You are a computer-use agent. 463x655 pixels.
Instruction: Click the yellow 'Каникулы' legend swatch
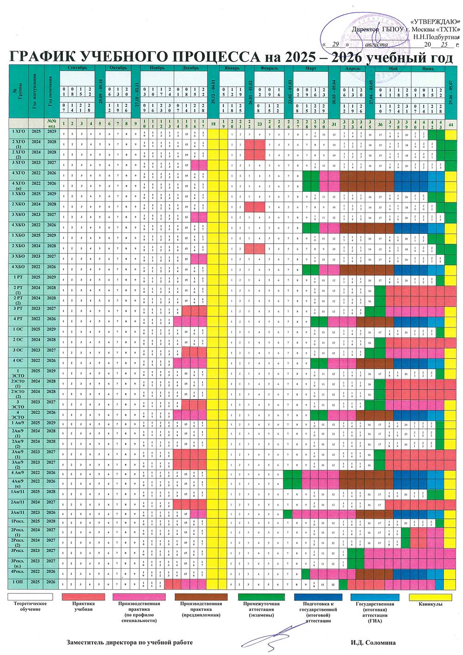(431, 597)
